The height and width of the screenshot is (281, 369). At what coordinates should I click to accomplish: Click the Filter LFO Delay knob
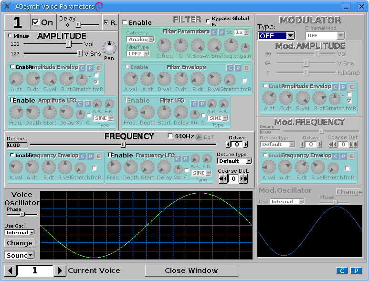pyautogui.click(x=181, y=112)
